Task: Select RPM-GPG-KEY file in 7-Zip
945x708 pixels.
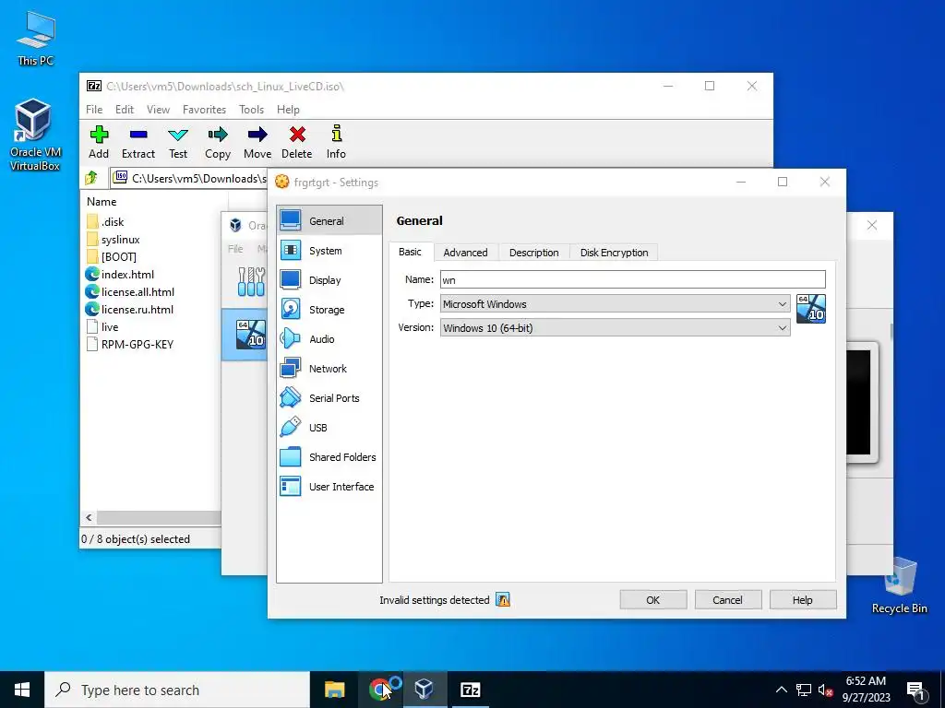Action: coord(130,344)
